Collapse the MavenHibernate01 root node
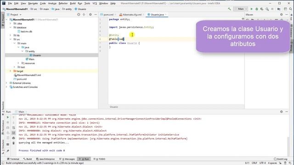The width and height of the screenshot is (294, 165). coord(7,19)
